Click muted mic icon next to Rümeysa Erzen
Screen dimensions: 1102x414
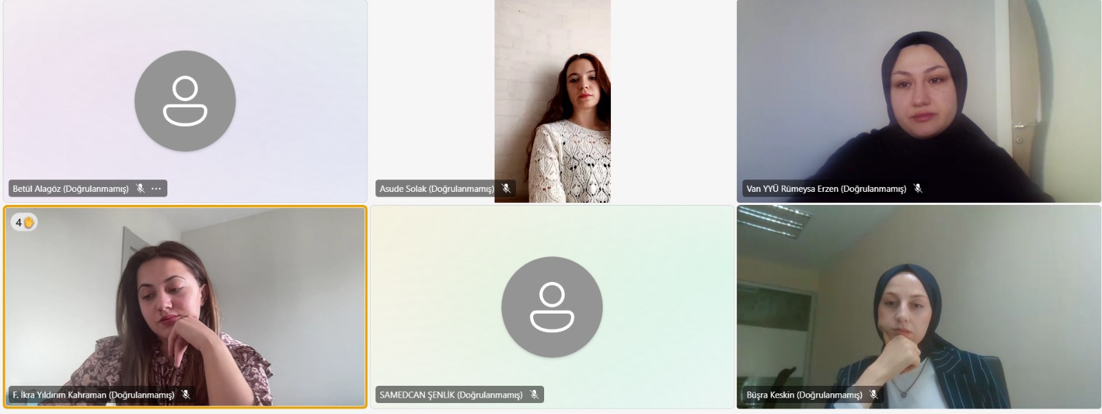(x=917, y=188)
